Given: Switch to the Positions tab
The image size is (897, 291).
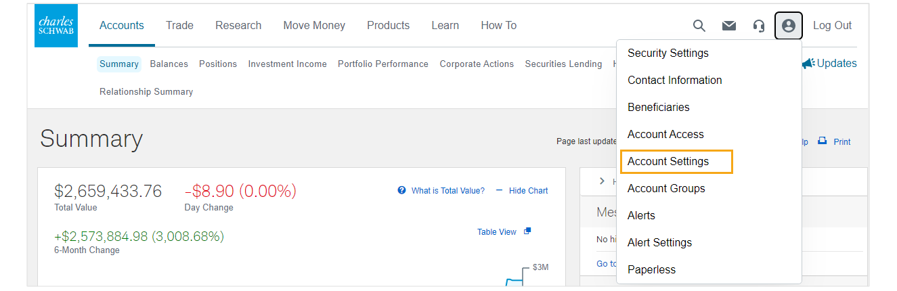Looking at the screenshot, I should click(x=218, y=64).
